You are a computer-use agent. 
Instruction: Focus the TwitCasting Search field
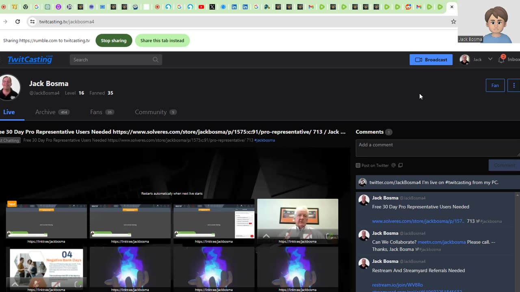click(116, 60)
